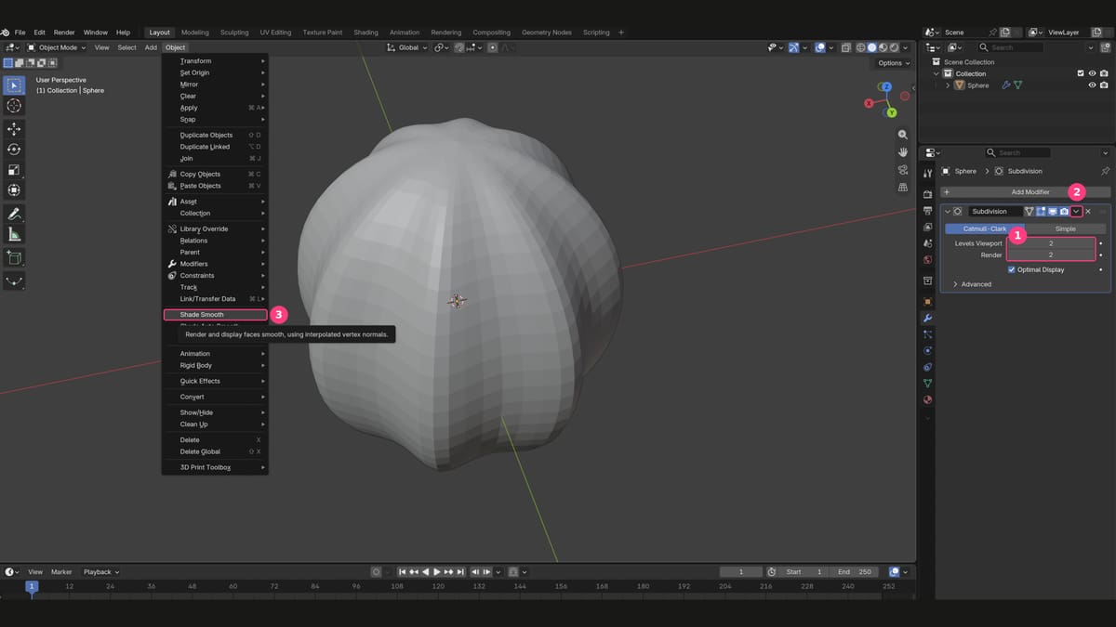Toggle camera view icon in viewport
1116x627 pixels.
[902, 169]
